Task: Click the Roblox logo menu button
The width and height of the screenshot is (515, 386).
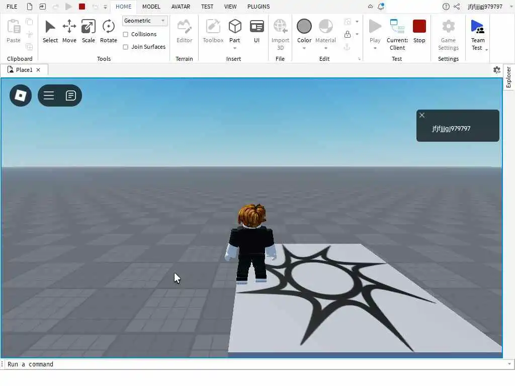Action: click(21, 95)
